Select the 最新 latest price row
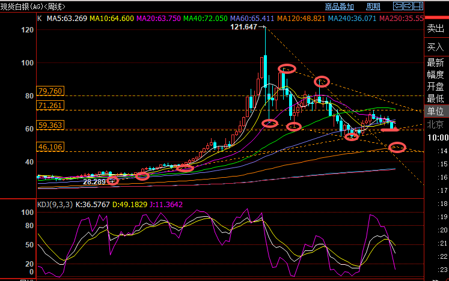 coord(436,62)
